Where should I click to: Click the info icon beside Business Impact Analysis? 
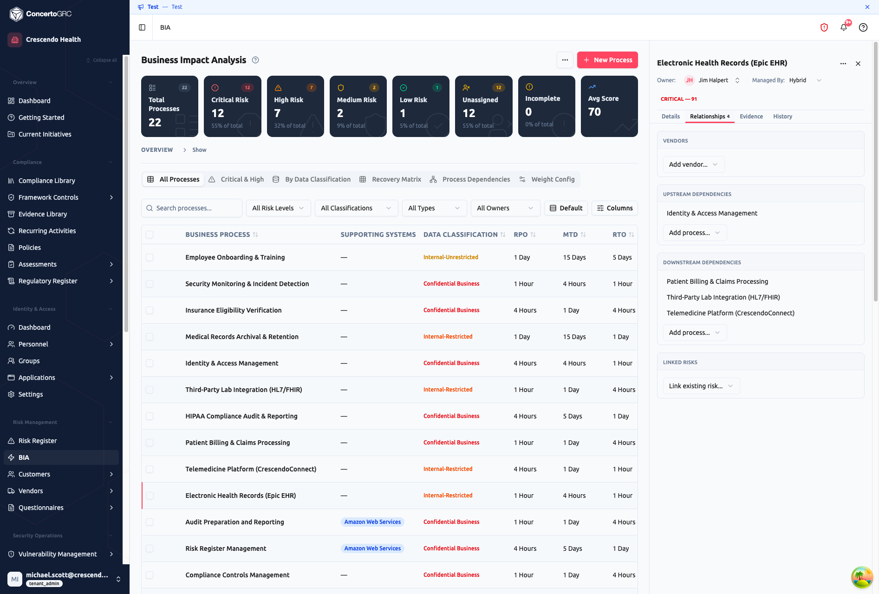[255, 60]
